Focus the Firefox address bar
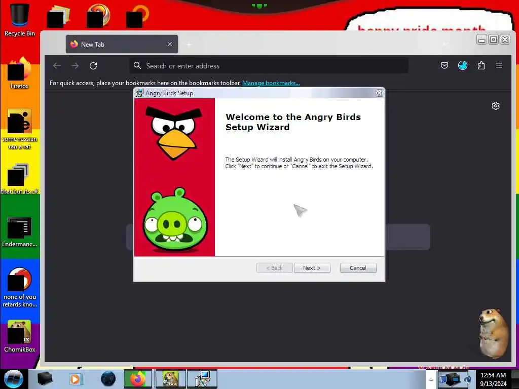 269,66
